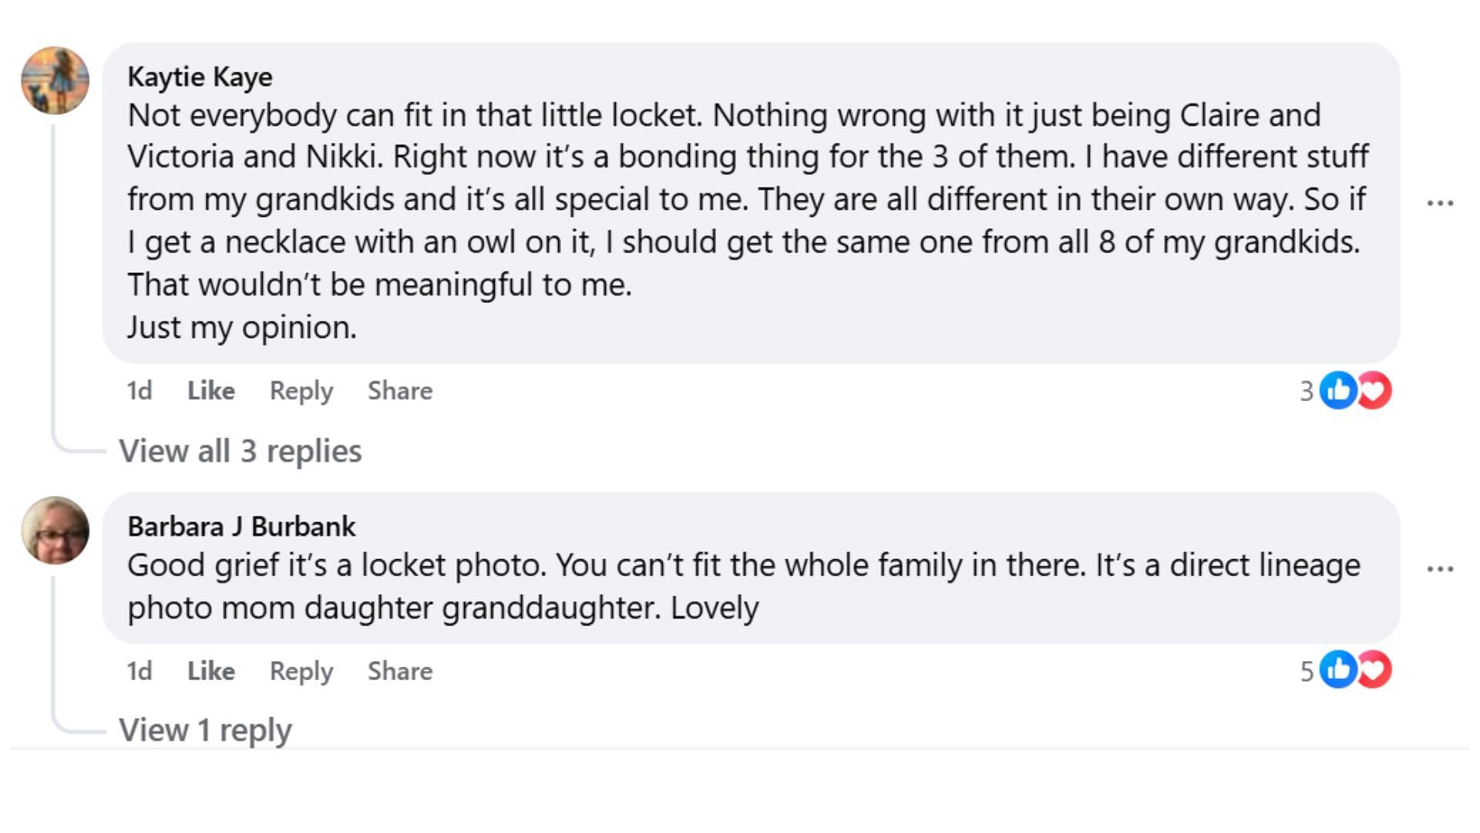Image resolution: width=1480 pixels, height=833 pixels.
Task: Share Barbara J Burbank's comment
Action: 399,671
